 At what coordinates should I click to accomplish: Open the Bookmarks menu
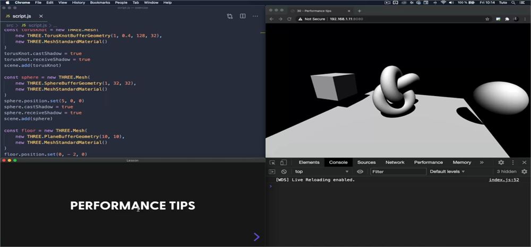(x=100, y=2)
